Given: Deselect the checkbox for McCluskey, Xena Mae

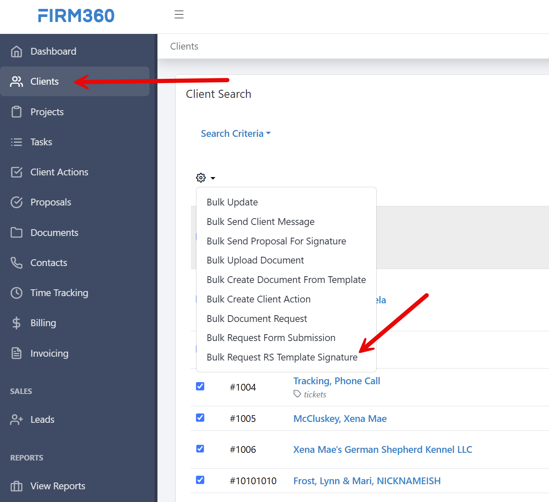Looking at the screenshot, I should (200, 417).
